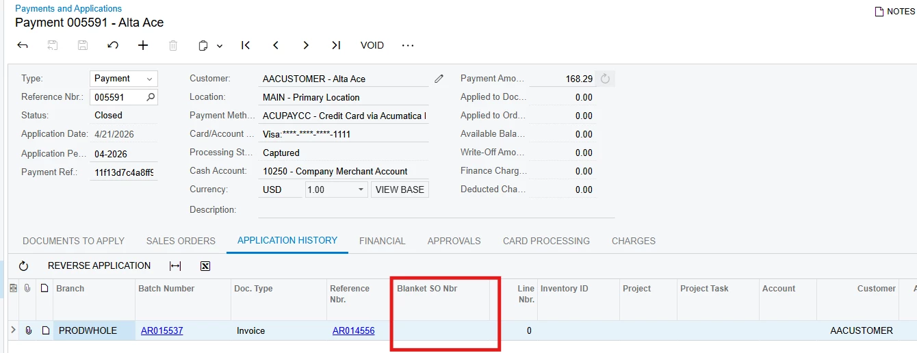Click the Project Task column header
The width and height of the screenshot is (917, 353).
click(x=719, y=300)
